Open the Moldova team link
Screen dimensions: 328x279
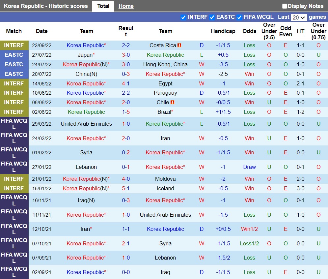(165, 179)
